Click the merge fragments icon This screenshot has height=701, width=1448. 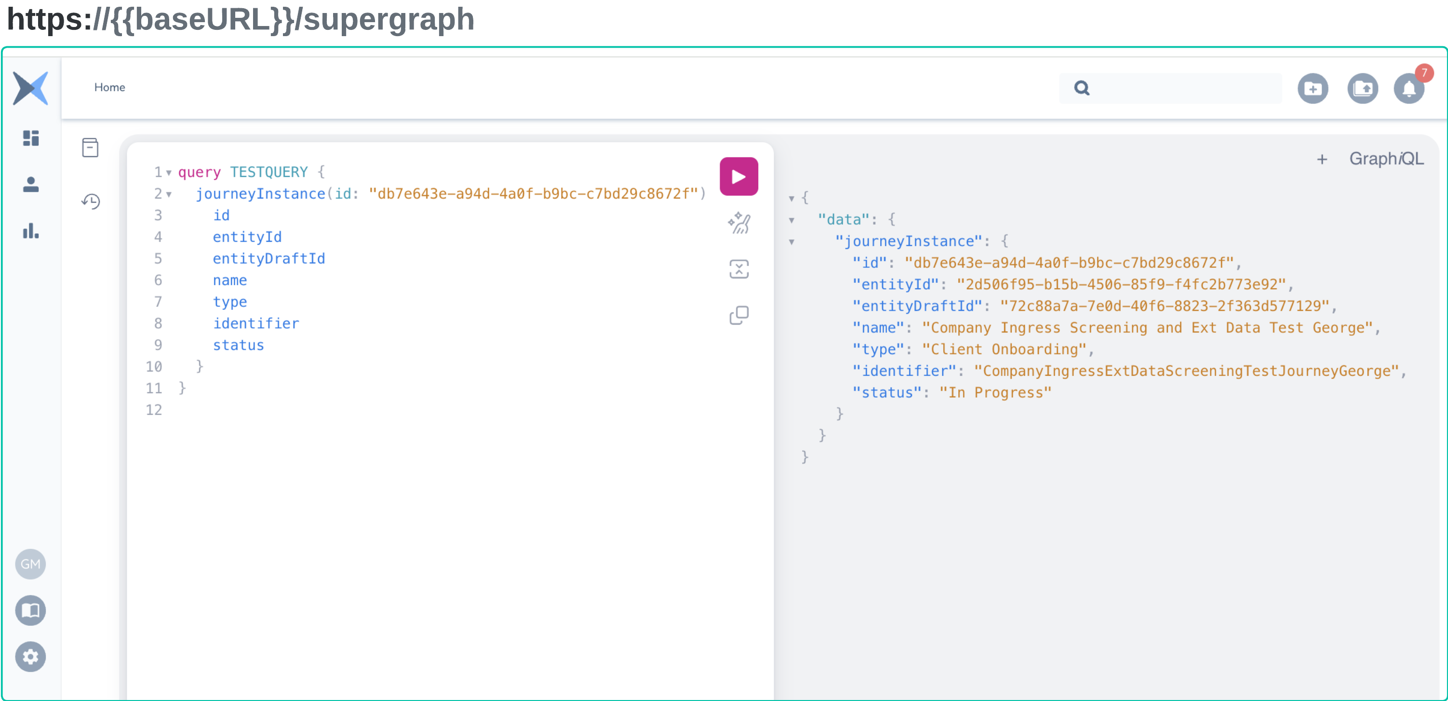coord(738,269)
